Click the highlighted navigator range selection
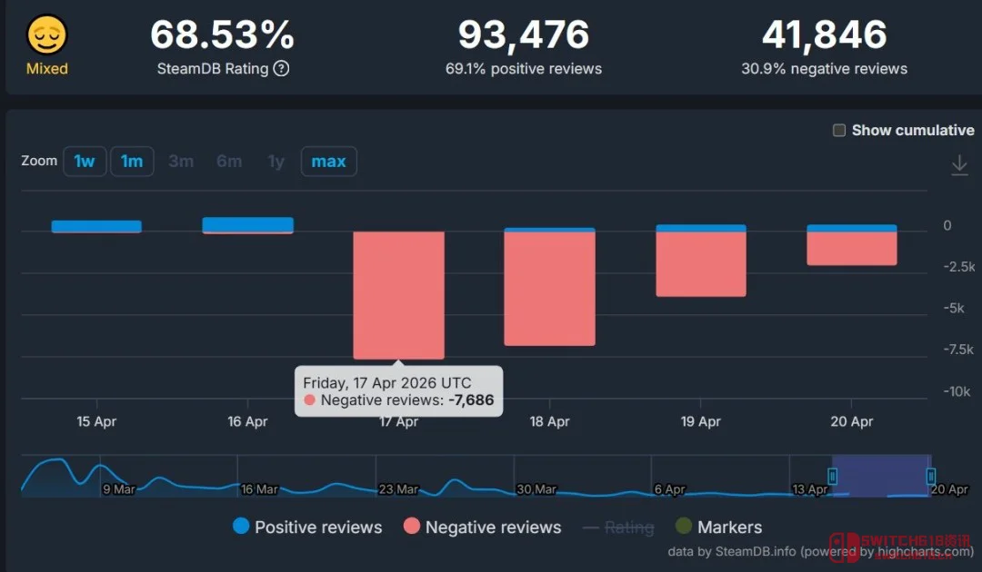Screen dimensions: 982x572 pyautogui.click(x=881, y=476)
